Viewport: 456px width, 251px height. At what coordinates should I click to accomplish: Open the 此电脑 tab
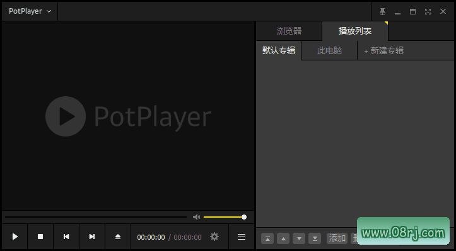tap(329, 50)
